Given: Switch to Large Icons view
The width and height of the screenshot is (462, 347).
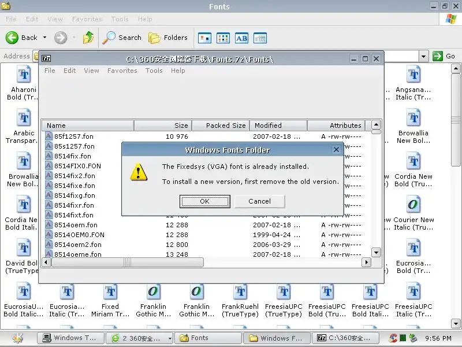Looking at the screenshot, I should point(205,38).
